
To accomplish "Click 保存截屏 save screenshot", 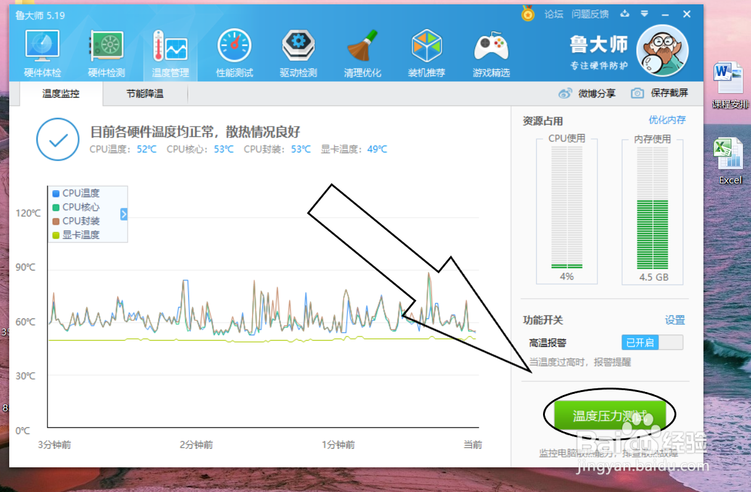I will (670, 93).
